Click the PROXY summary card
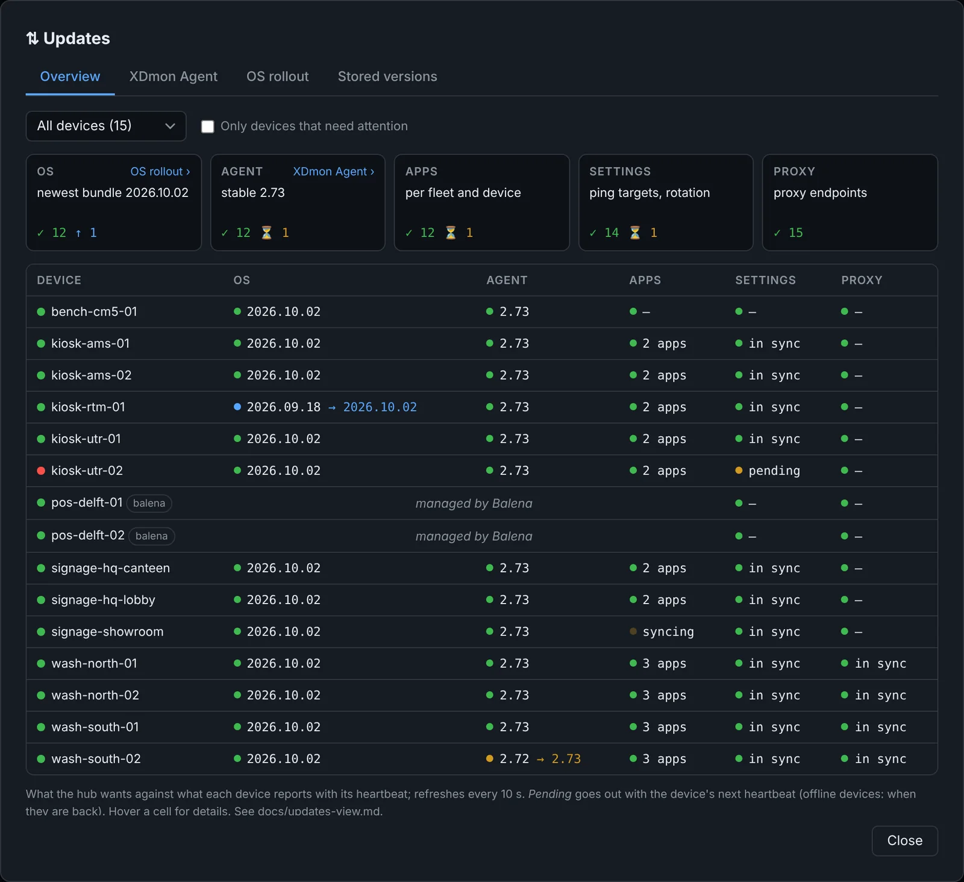 [x=850, y=202]
